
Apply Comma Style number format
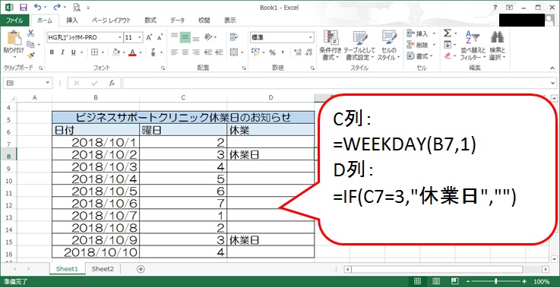(x=283, y=52)
